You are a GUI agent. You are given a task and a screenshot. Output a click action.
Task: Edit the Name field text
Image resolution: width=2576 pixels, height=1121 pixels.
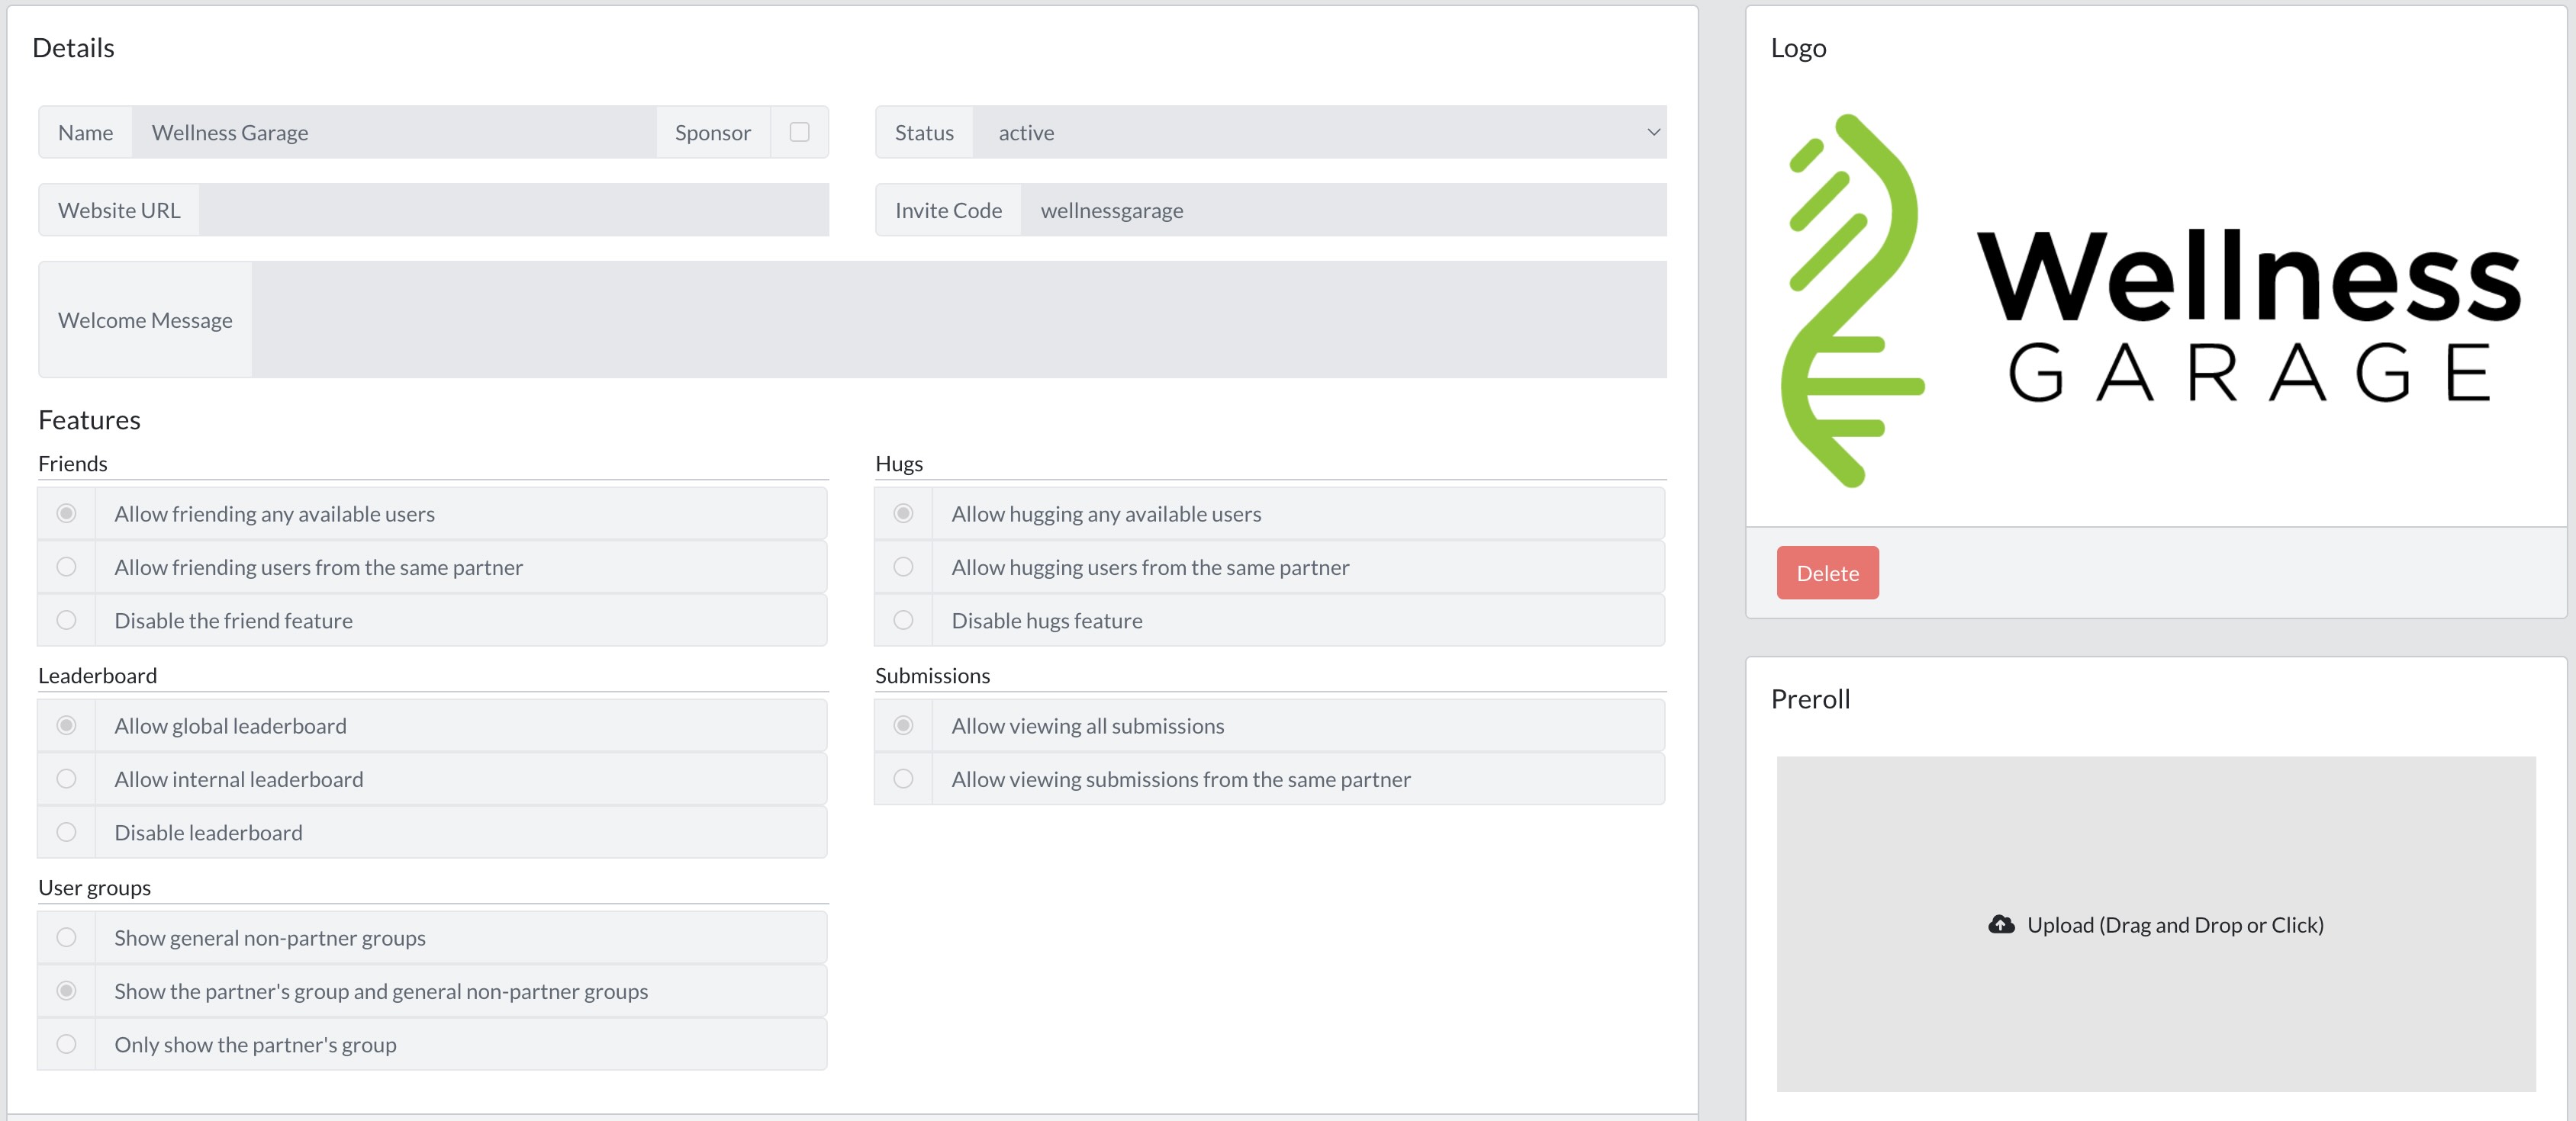tap(393, 132)
